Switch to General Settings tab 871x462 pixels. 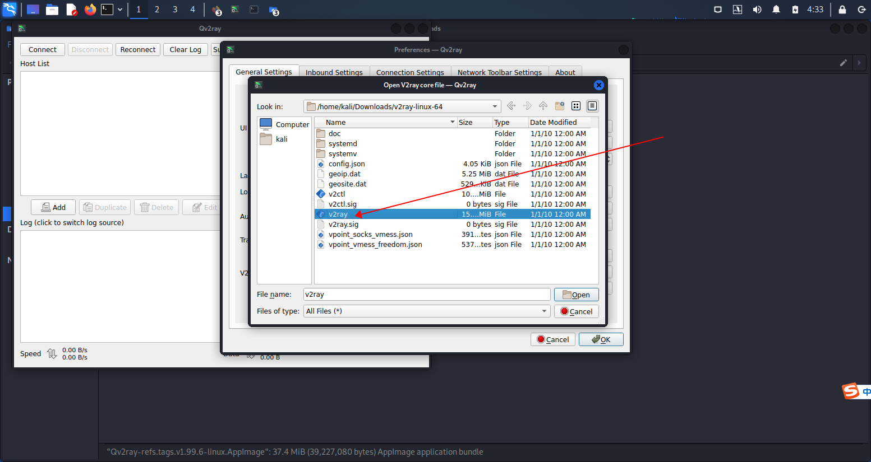[264, 72]
